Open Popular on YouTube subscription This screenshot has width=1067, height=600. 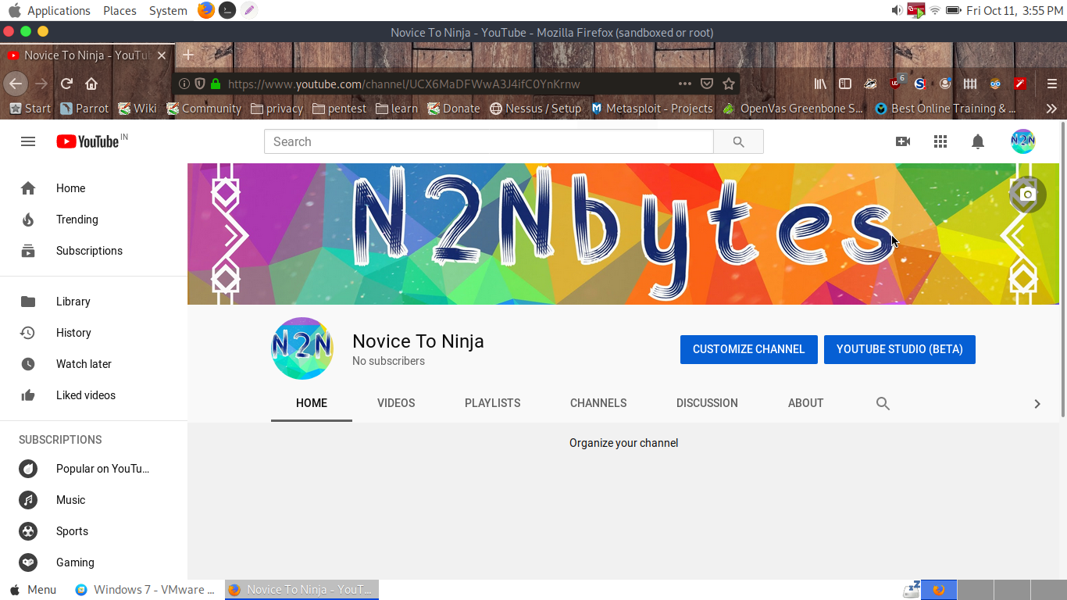click(x=94, y=469)
